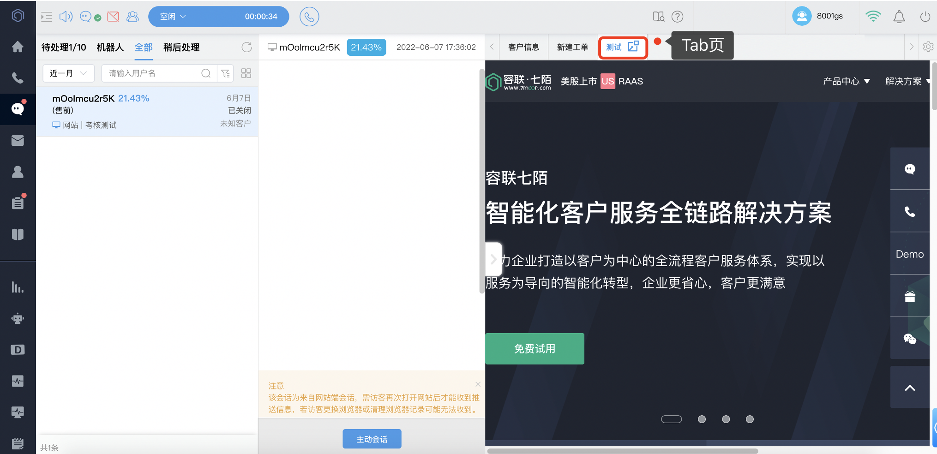Click the crossed-out mail status icon
This screenshot has height=454, width=937.
113,17
